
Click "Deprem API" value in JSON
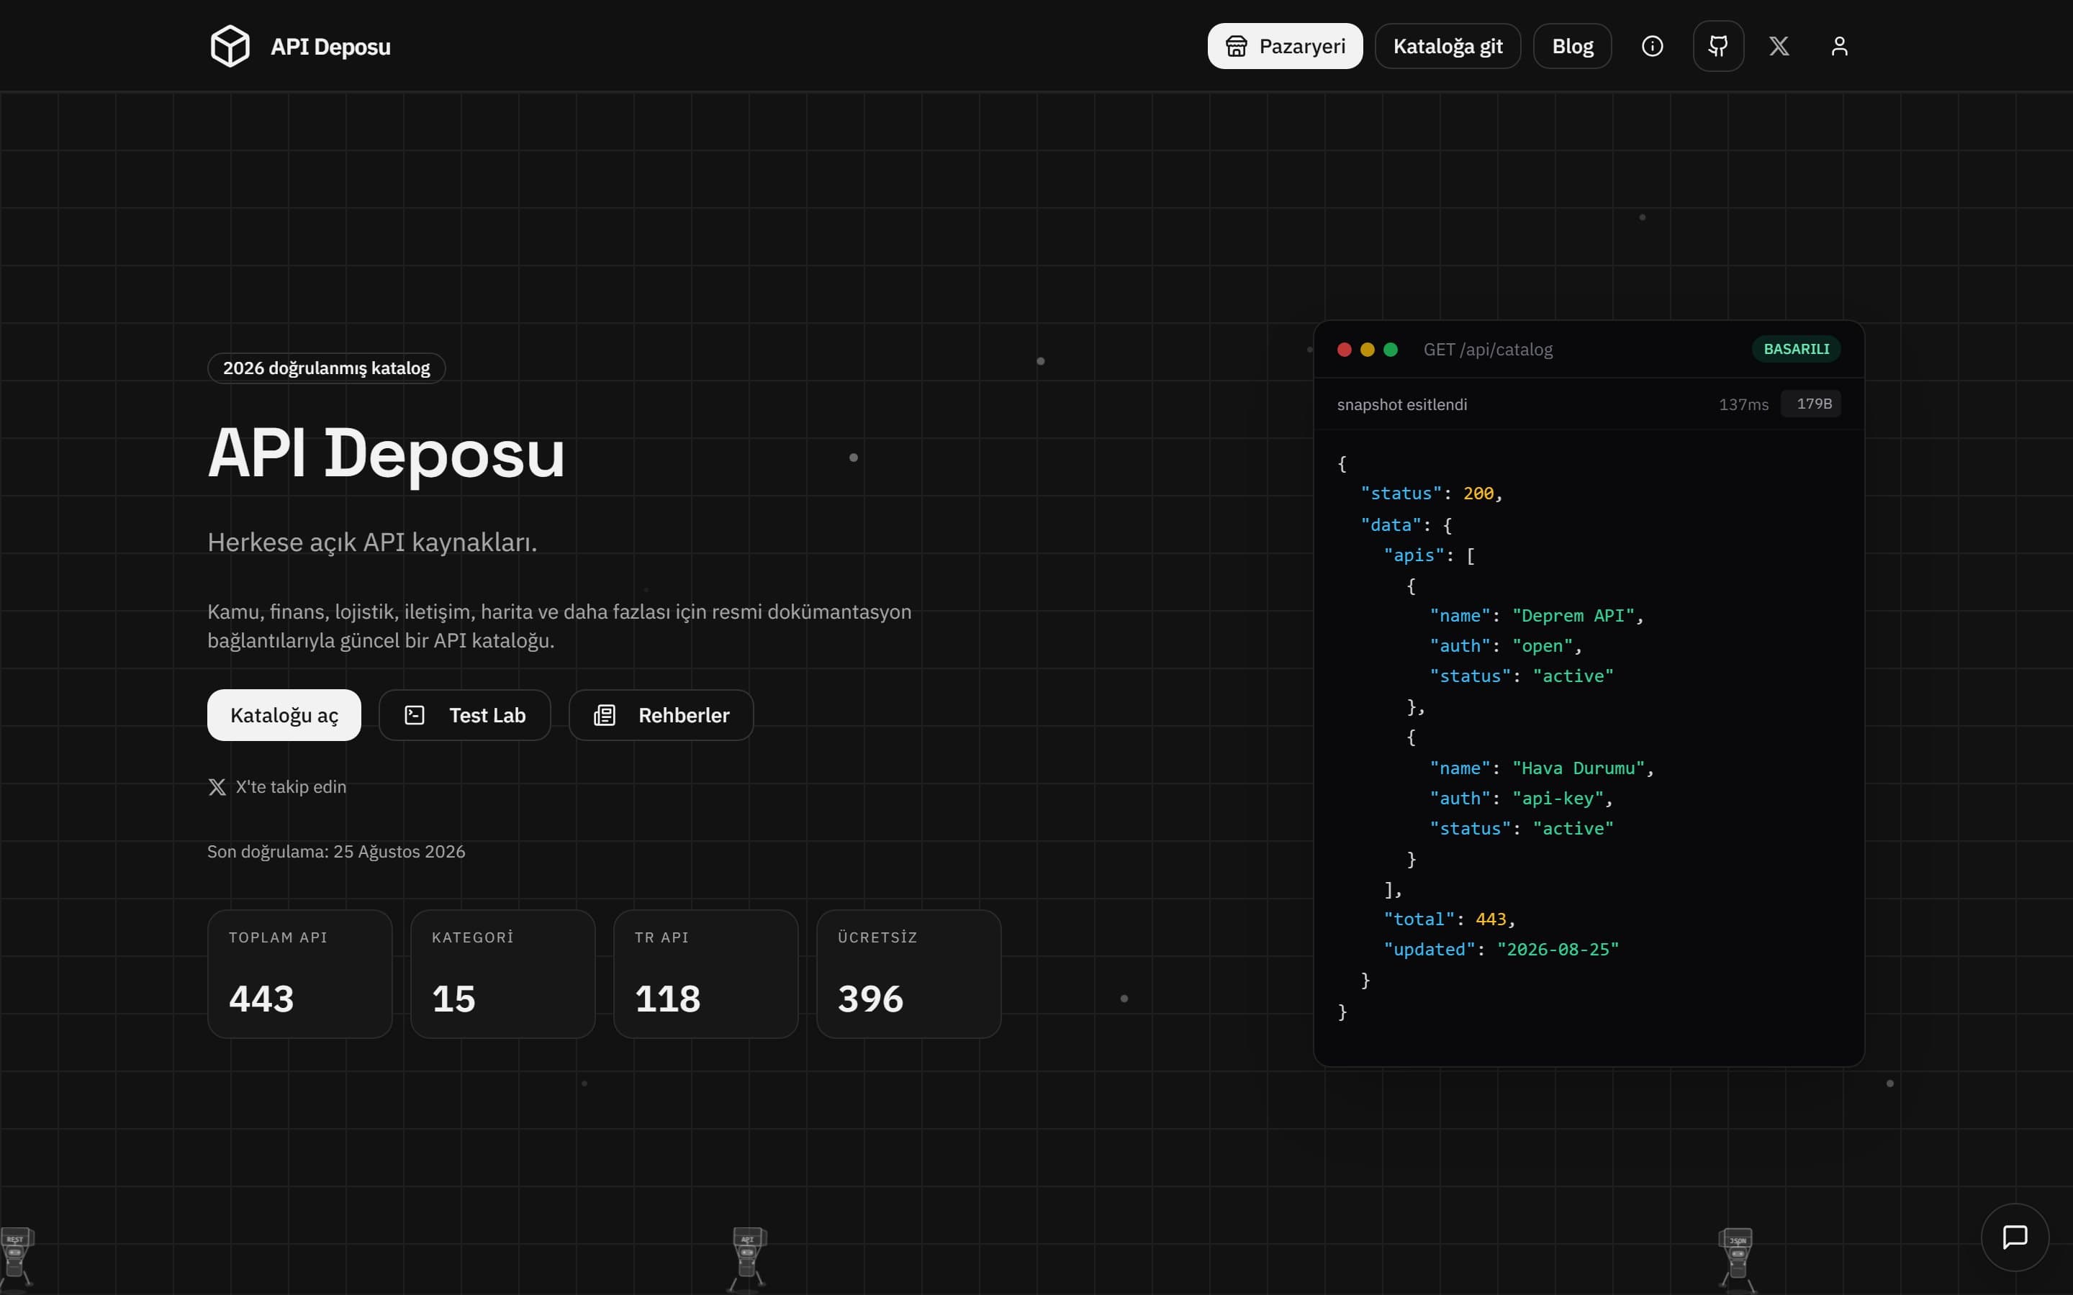click(1573, 616)
